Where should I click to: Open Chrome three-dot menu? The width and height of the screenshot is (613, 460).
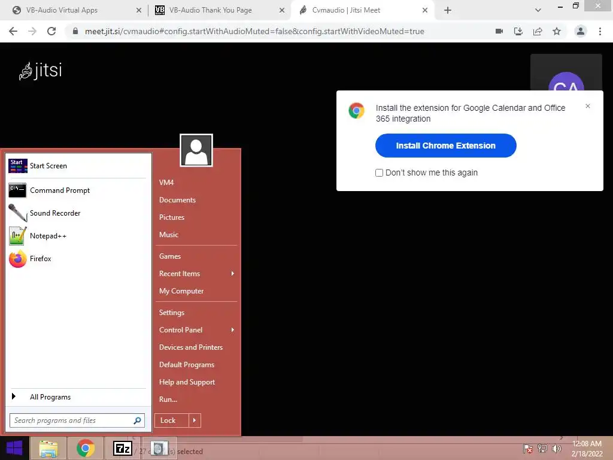600,31
